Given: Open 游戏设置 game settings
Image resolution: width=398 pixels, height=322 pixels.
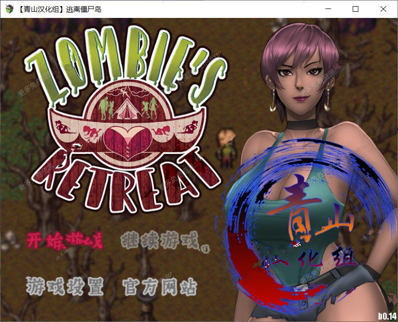Looking at the screenshot, I should coord(65,287).
